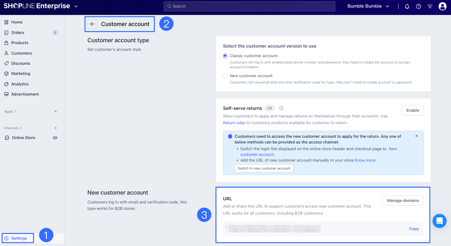
Task: Click the Self-serve returns info icon
Action: pyautogui.click(x=281, y=108)
